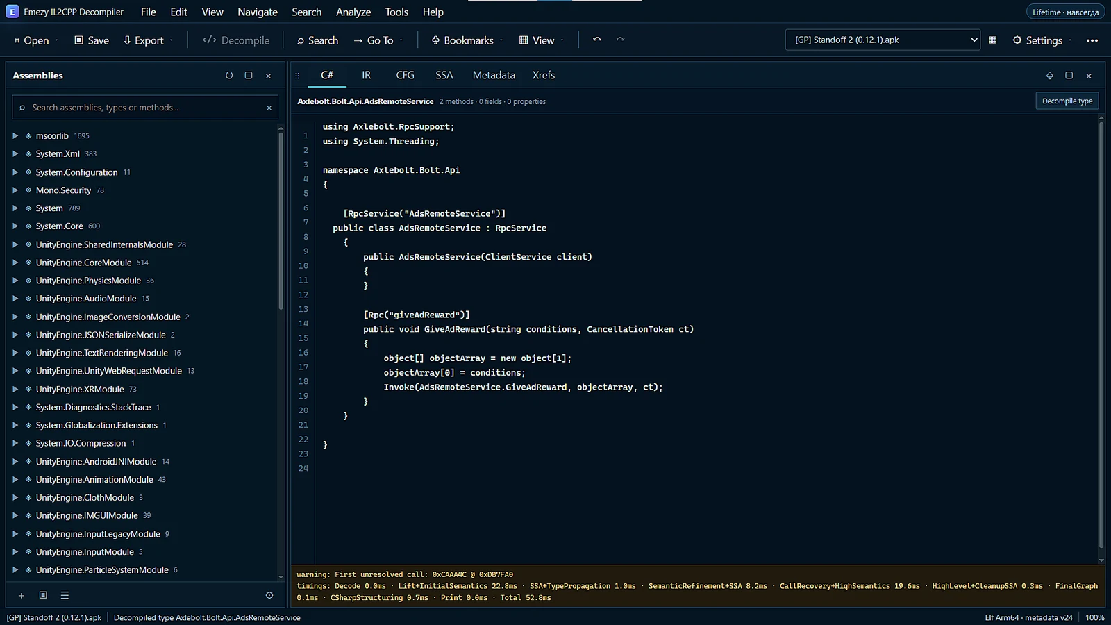Click the add plus icon below assemblies
The image size is (1111, 625).
[22, 595]
